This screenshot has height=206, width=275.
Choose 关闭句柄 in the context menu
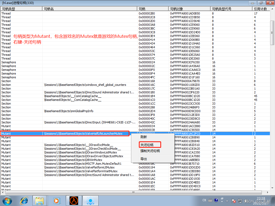coord(153,145)
